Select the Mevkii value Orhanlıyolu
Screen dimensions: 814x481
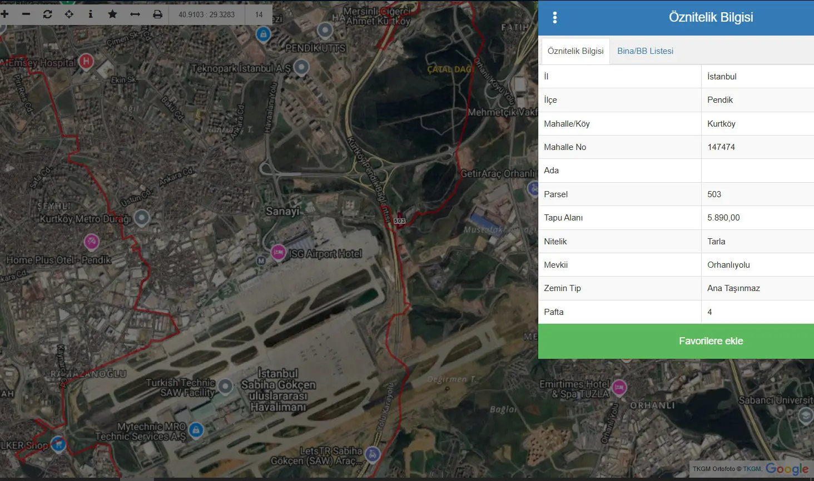coord(757,265)
